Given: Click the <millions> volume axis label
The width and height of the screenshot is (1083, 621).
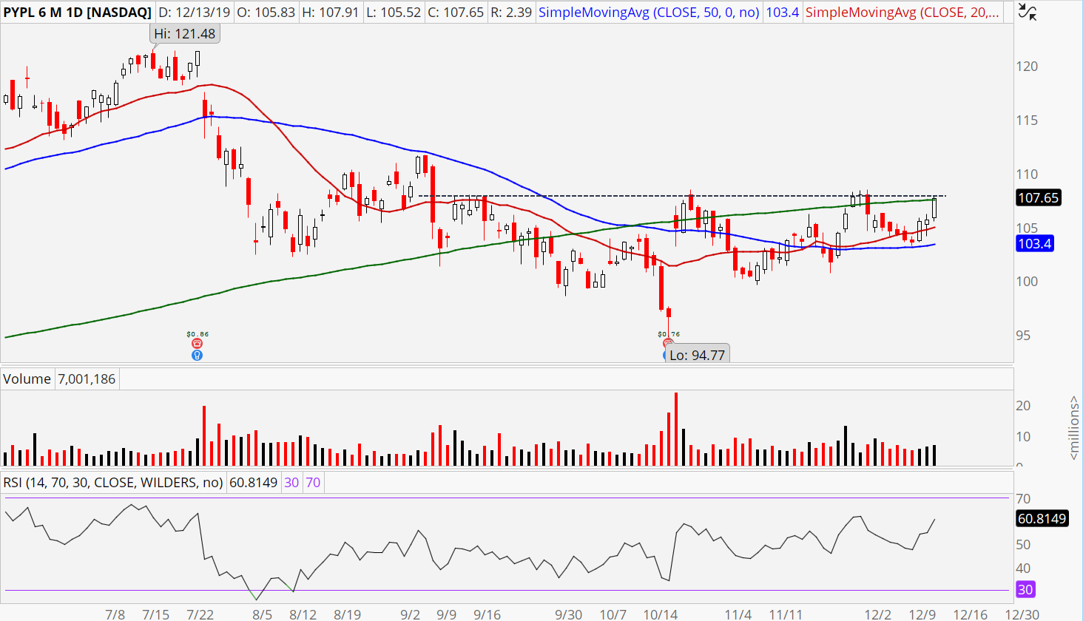Looking at the screenshot, I should click(x=1074, y=427).
